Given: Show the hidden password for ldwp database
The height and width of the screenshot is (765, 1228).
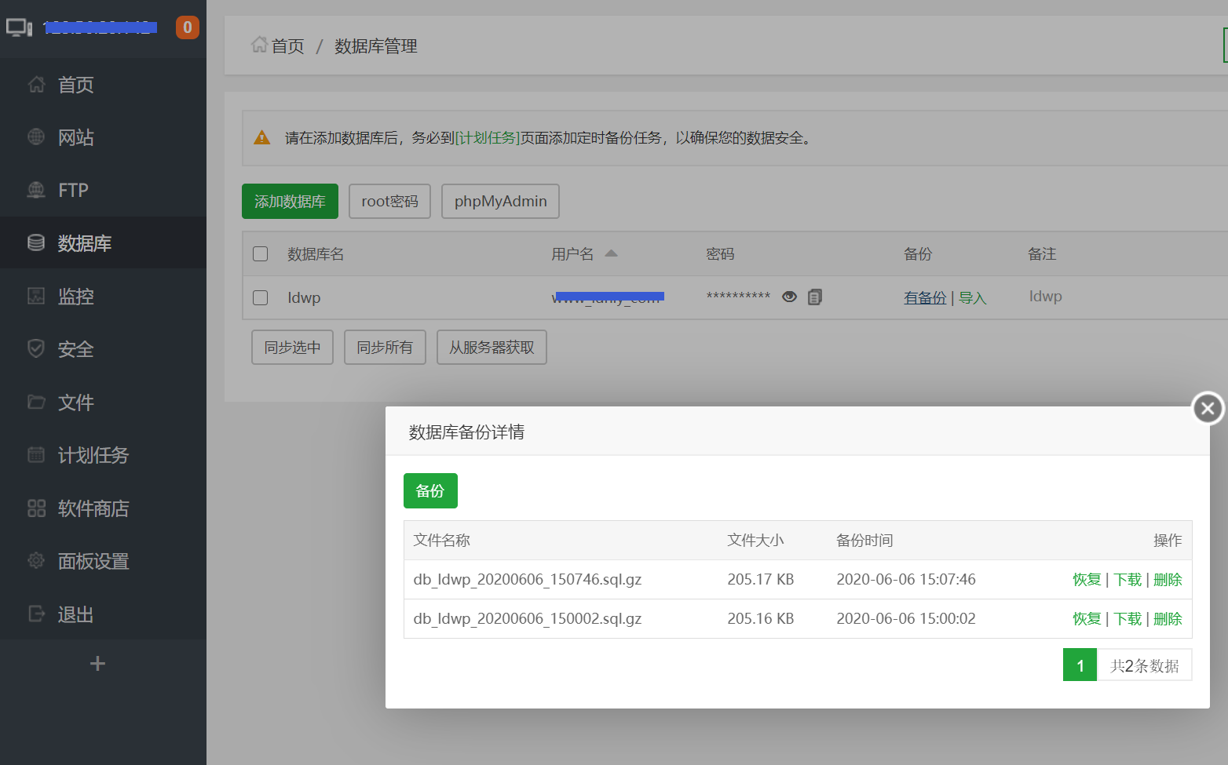Looking at the screenshot, I should coord(789,297).
